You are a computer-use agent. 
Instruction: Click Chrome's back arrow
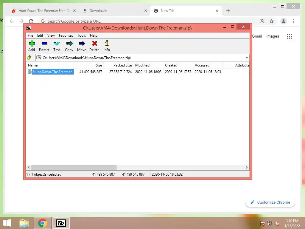click(12, 21)
